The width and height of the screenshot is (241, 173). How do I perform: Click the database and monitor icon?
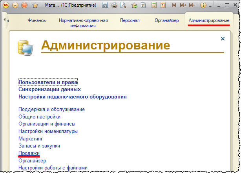[25, 48]
